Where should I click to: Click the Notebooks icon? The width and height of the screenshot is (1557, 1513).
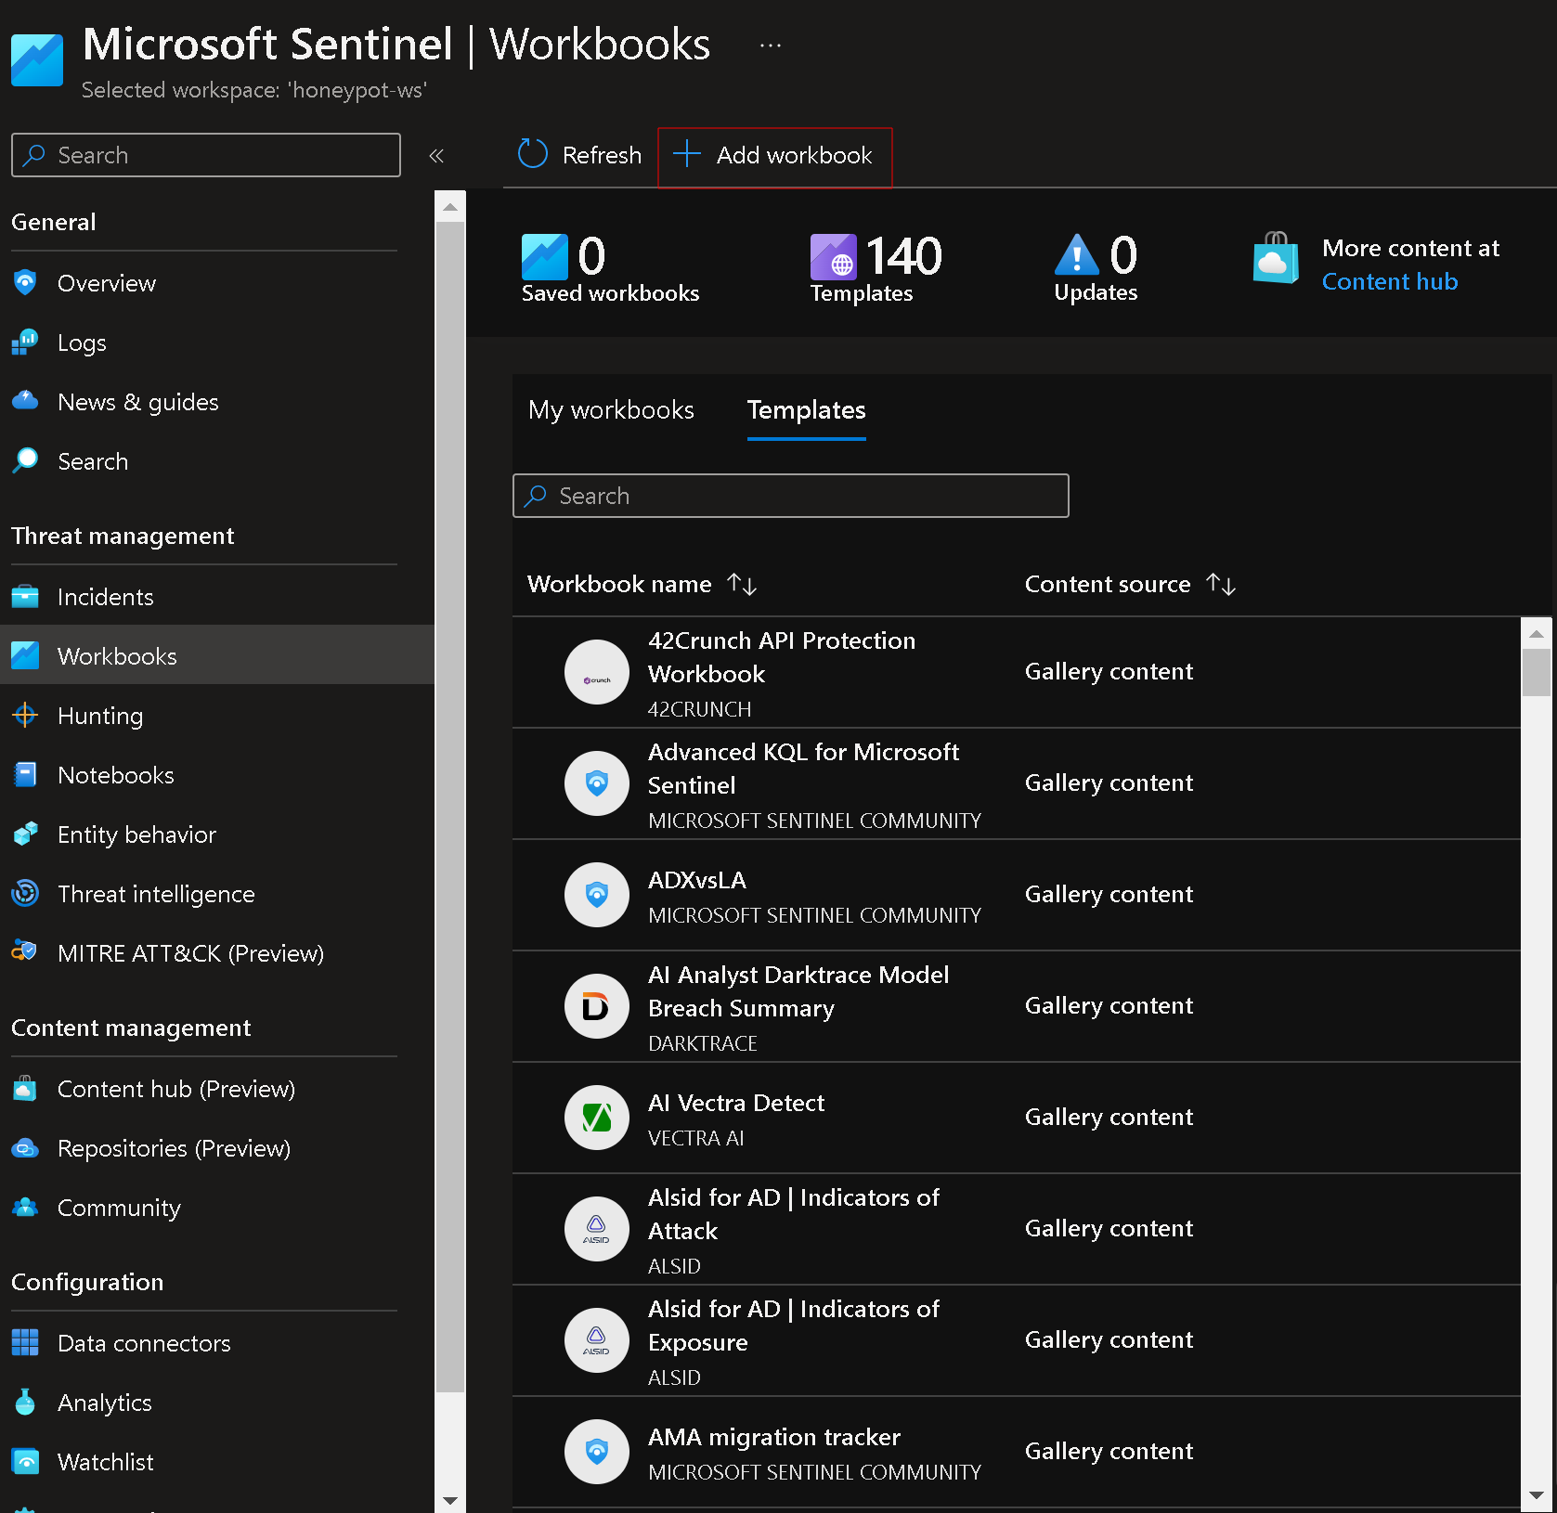pyautogui.click(x=25, y=775)
